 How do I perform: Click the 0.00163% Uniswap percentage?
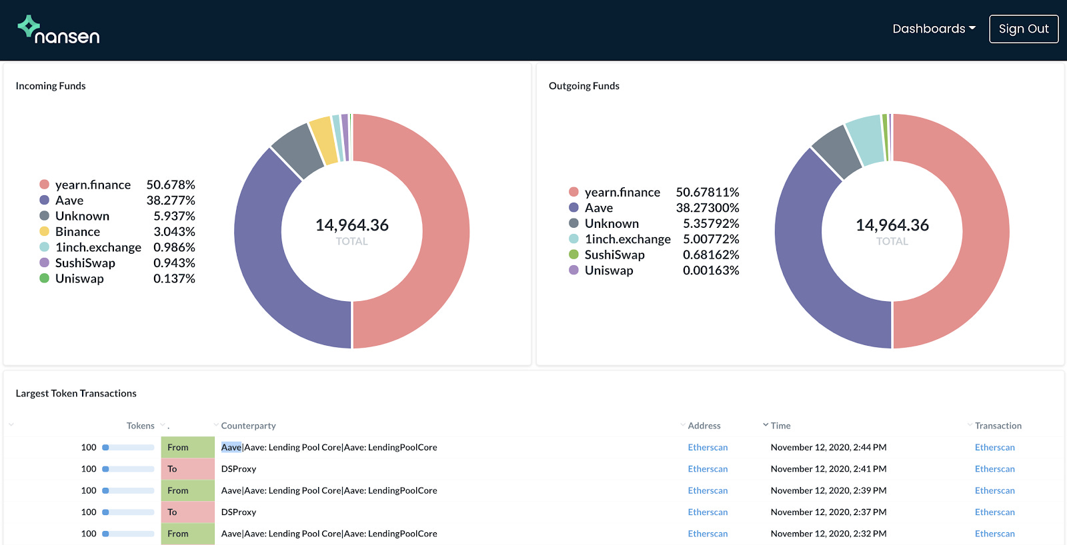(x=711, y=271)
